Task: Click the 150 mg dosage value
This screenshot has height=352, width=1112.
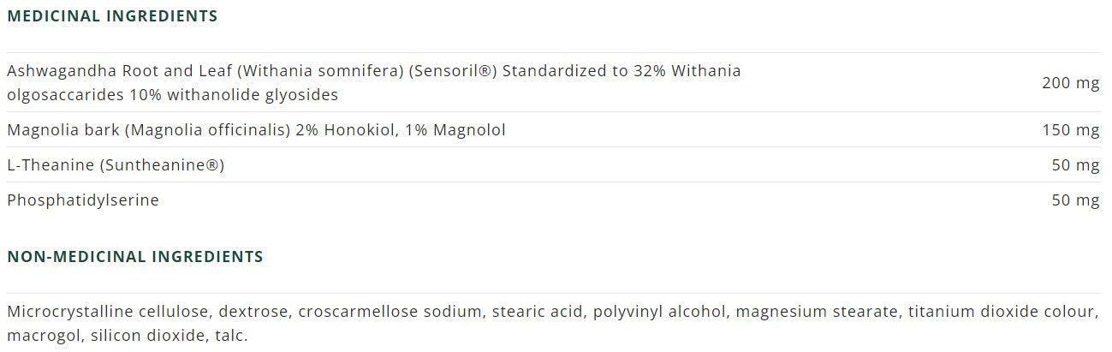Action: (x=1070, y=130)
